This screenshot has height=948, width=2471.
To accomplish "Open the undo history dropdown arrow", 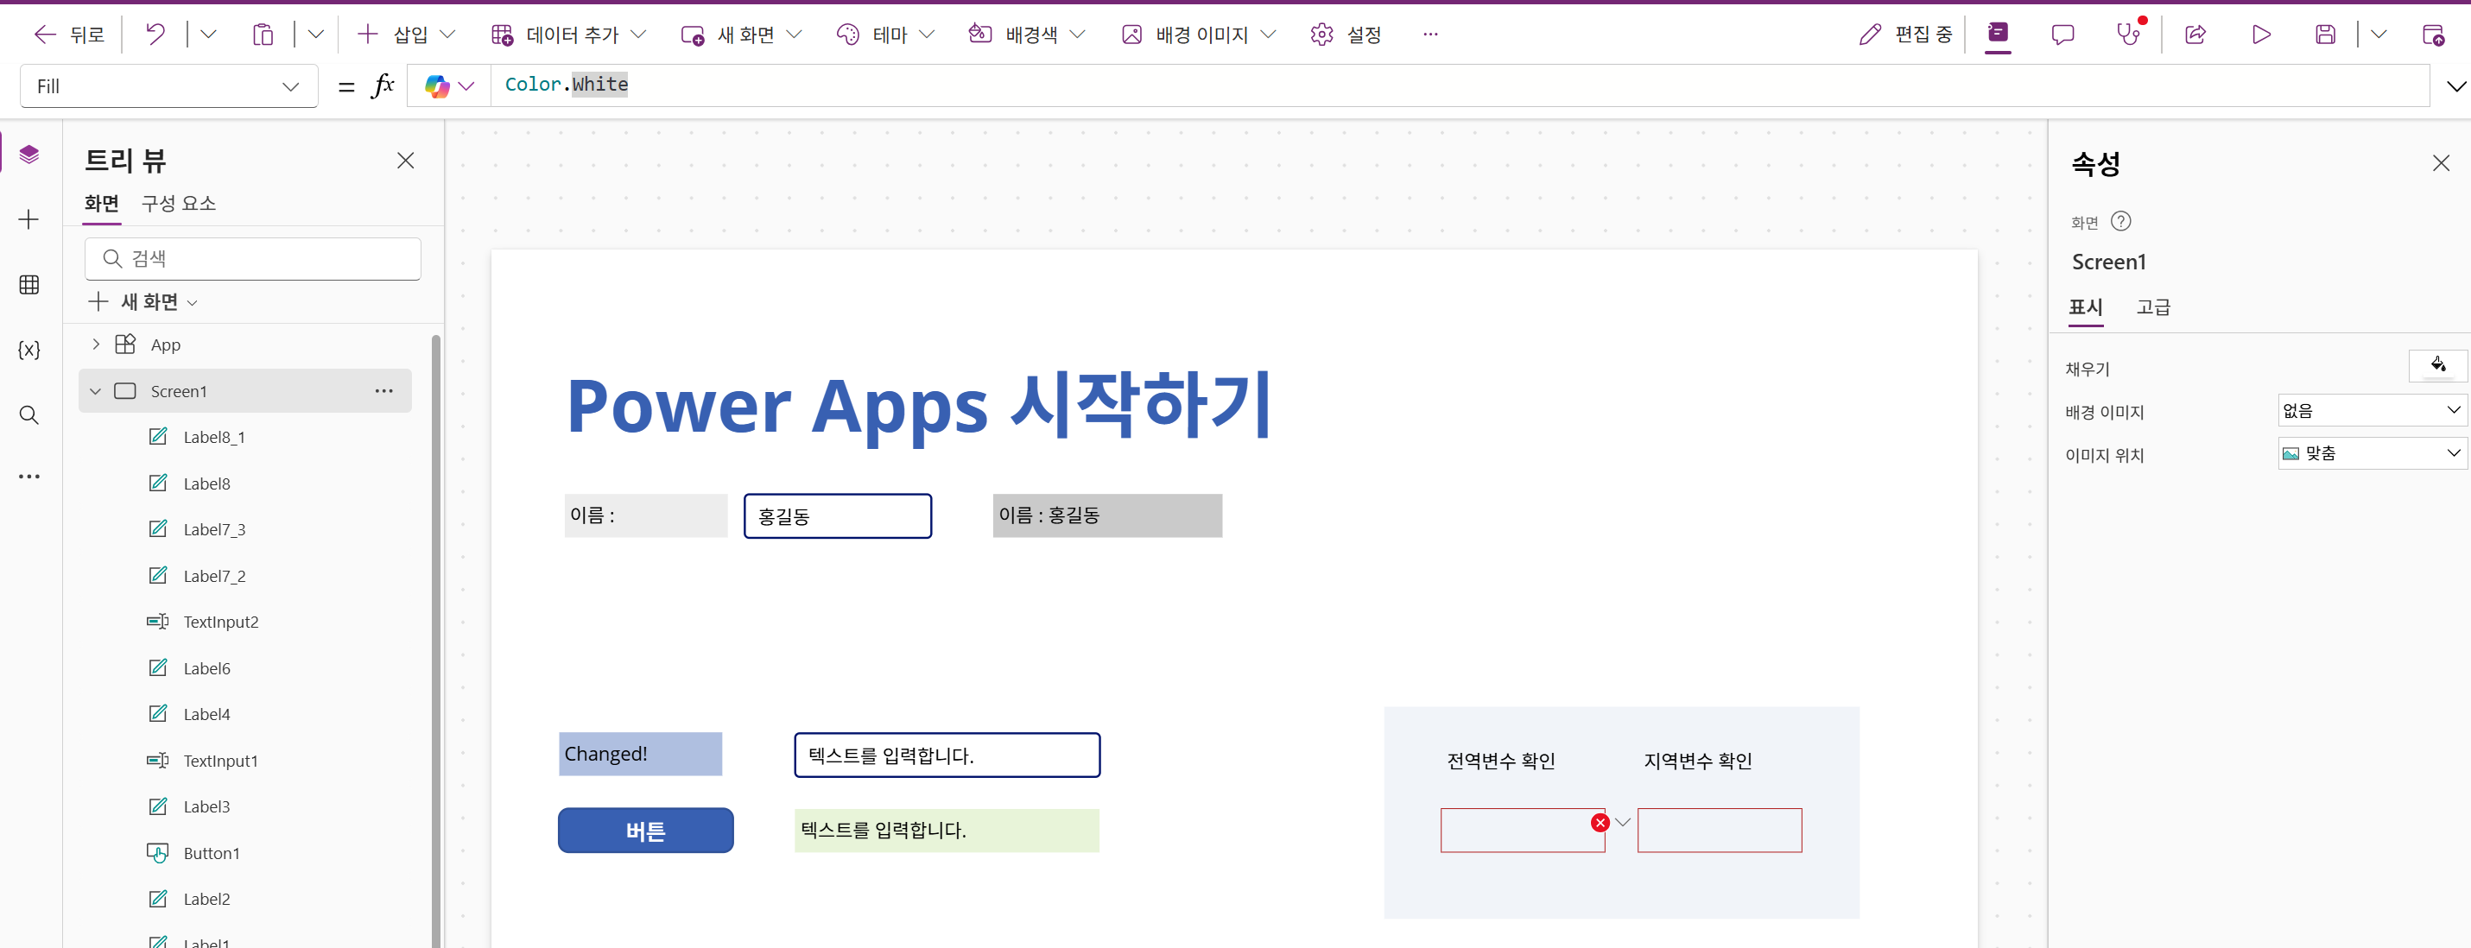I will pyautogui.click(x=208, y=35).
